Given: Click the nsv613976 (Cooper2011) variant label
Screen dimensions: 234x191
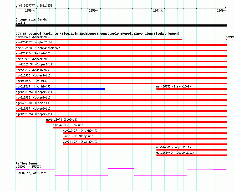Looking at the screenshot, I should 33,37.
